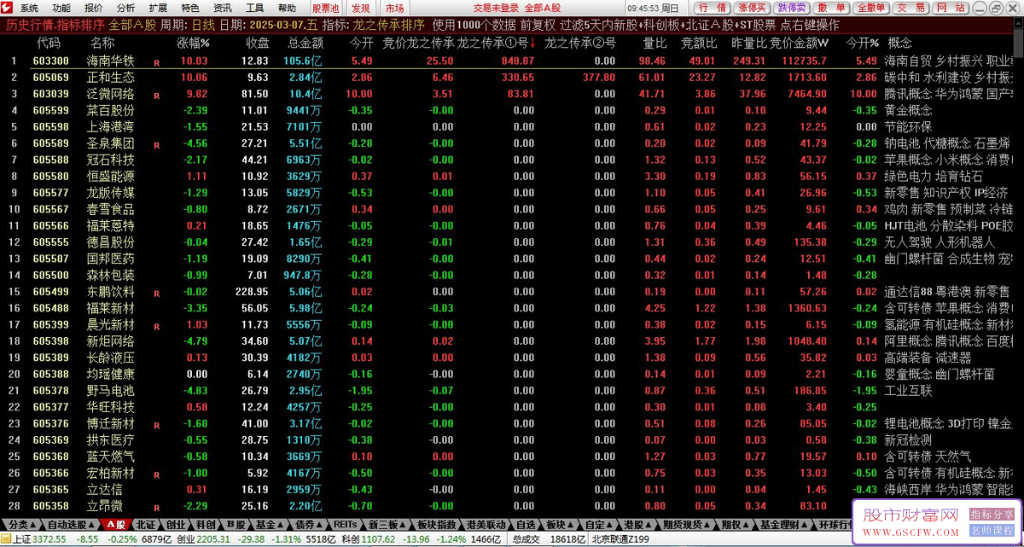Viewport: 1024px width, 547px height.
Task: Click the 网站 button
Action: click(951, 8)
